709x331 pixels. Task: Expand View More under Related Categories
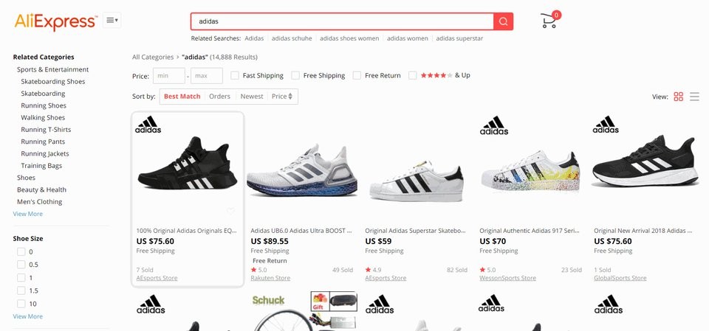pyautogui.click(x=28, y=214)
